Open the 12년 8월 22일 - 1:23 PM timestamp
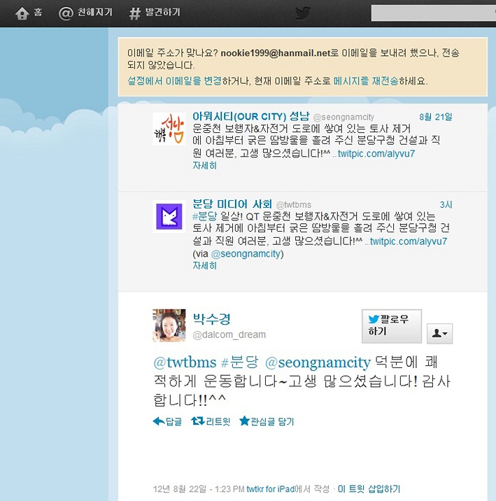Screen dimensions: 496x501 (x=199, y=489)
